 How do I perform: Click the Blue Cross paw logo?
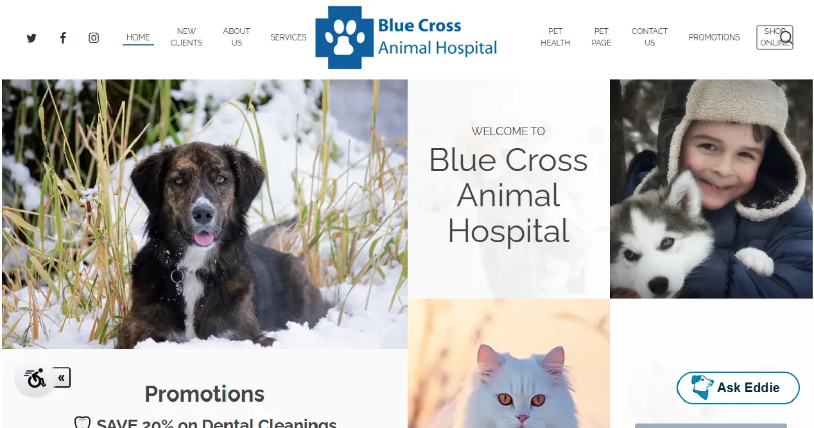point(344,38)
